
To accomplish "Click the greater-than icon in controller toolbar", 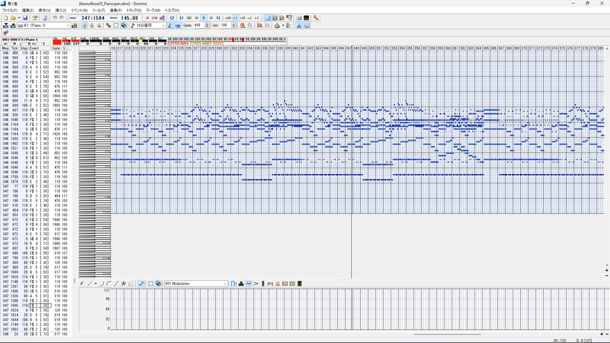I will pos(255,284).
